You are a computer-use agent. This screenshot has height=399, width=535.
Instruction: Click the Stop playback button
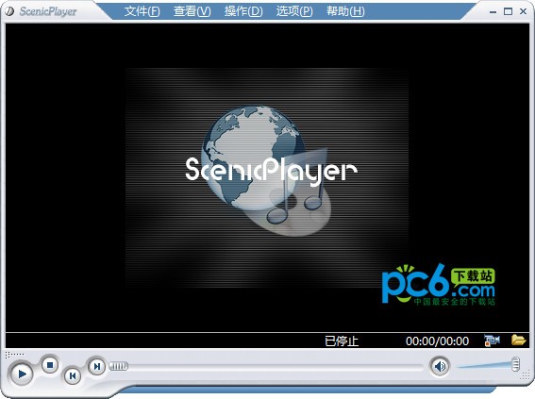point(50,365)
